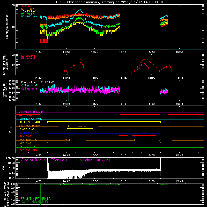Select the NON_SOLAR_EVENT flag label

[x=31, y=119]
